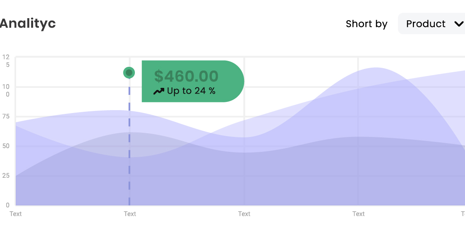Click the Text label nearest the tallest peak
The image size is (465, 231).
358,214
